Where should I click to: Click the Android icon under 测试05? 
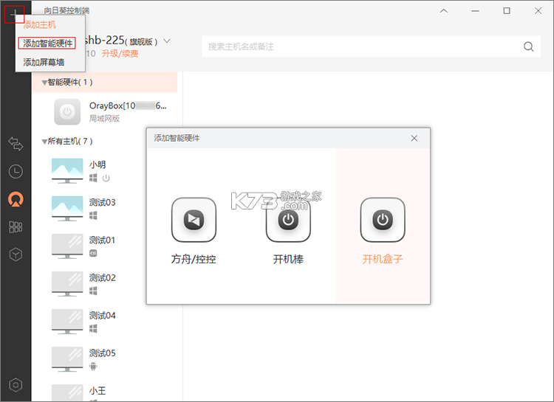click(x=93, y=367)
